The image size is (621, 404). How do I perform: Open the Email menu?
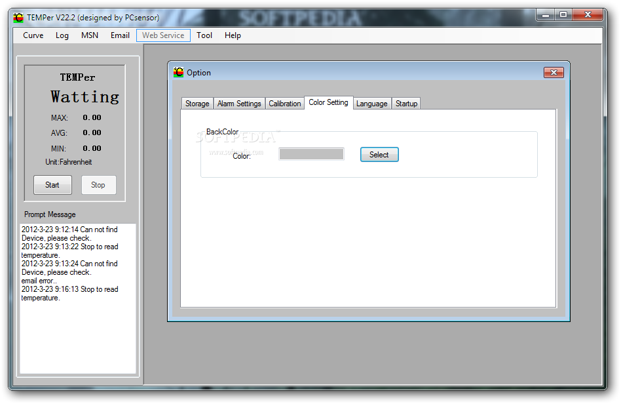[120, 35]
